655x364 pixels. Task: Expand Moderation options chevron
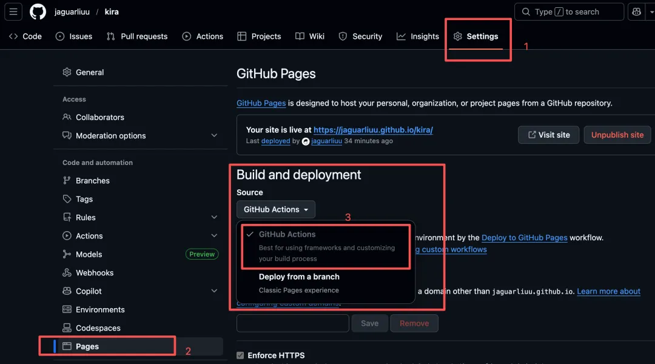(214, 135)
